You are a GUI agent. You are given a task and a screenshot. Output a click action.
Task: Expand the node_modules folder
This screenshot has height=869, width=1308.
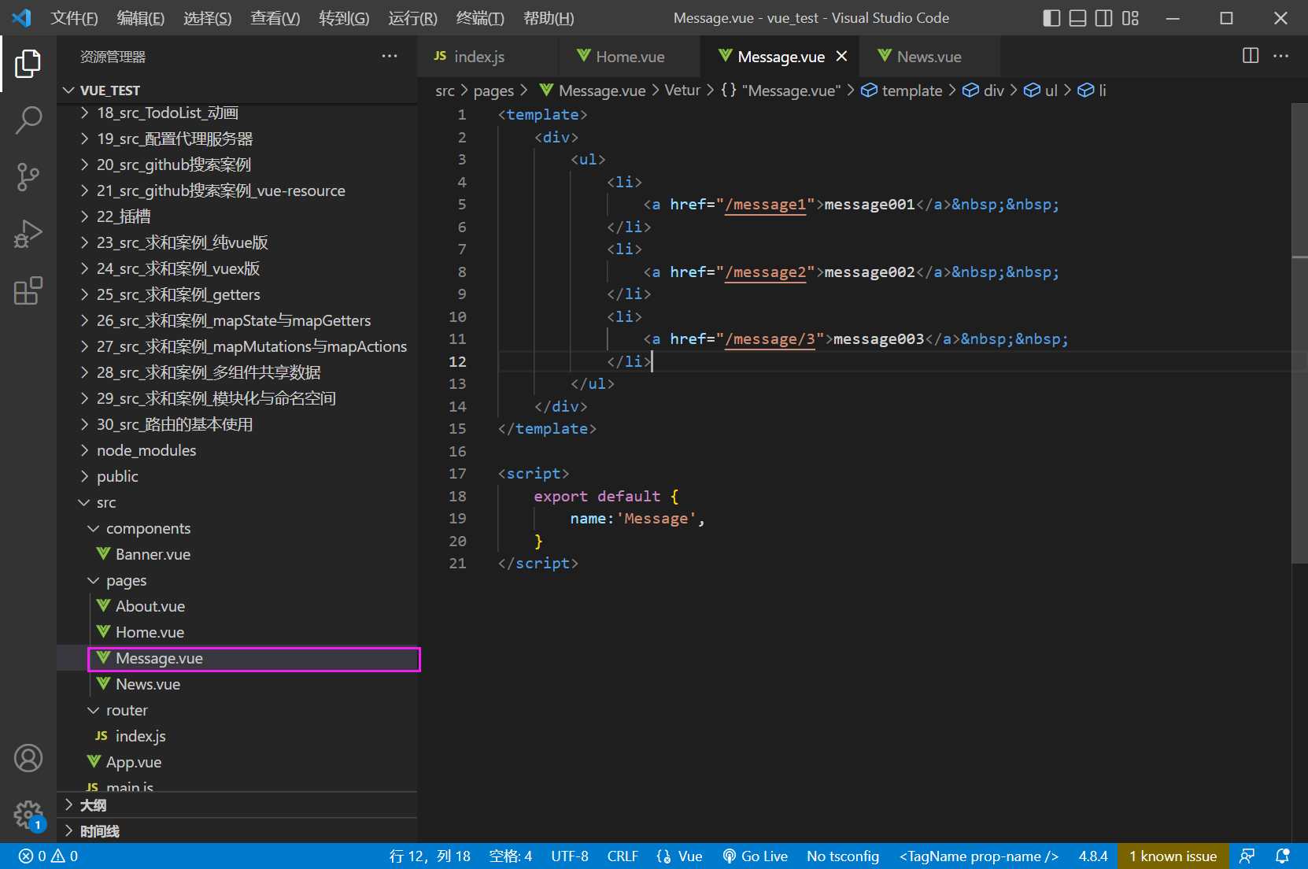[x=237, y=450]
